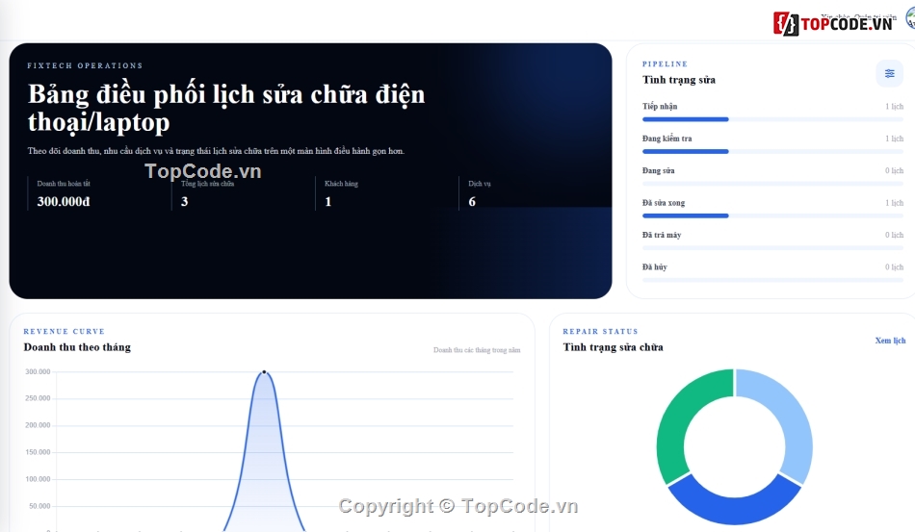
Task: Click the "REPAIR STATUS" section label
Action: click(600, 331)
